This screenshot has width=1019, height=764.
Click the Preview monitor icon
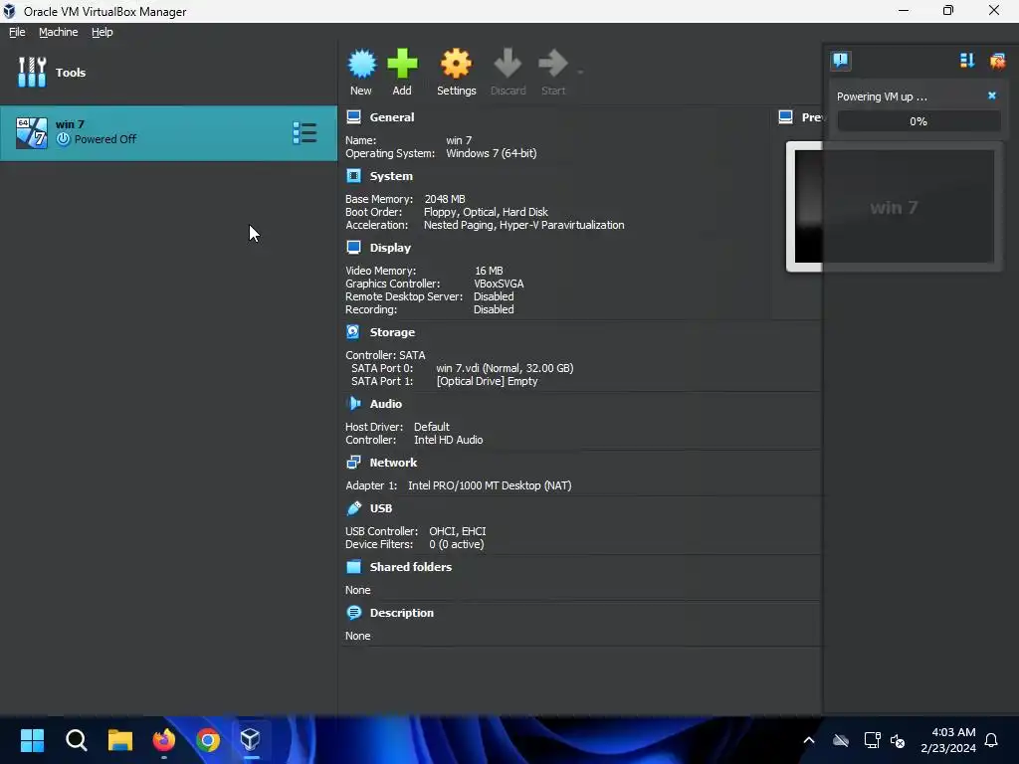785,117
